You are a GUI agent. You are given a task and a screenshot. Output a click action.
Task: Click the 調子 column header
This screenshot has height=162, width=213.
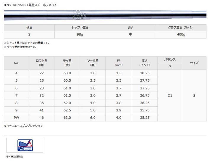tap(130, 28)
